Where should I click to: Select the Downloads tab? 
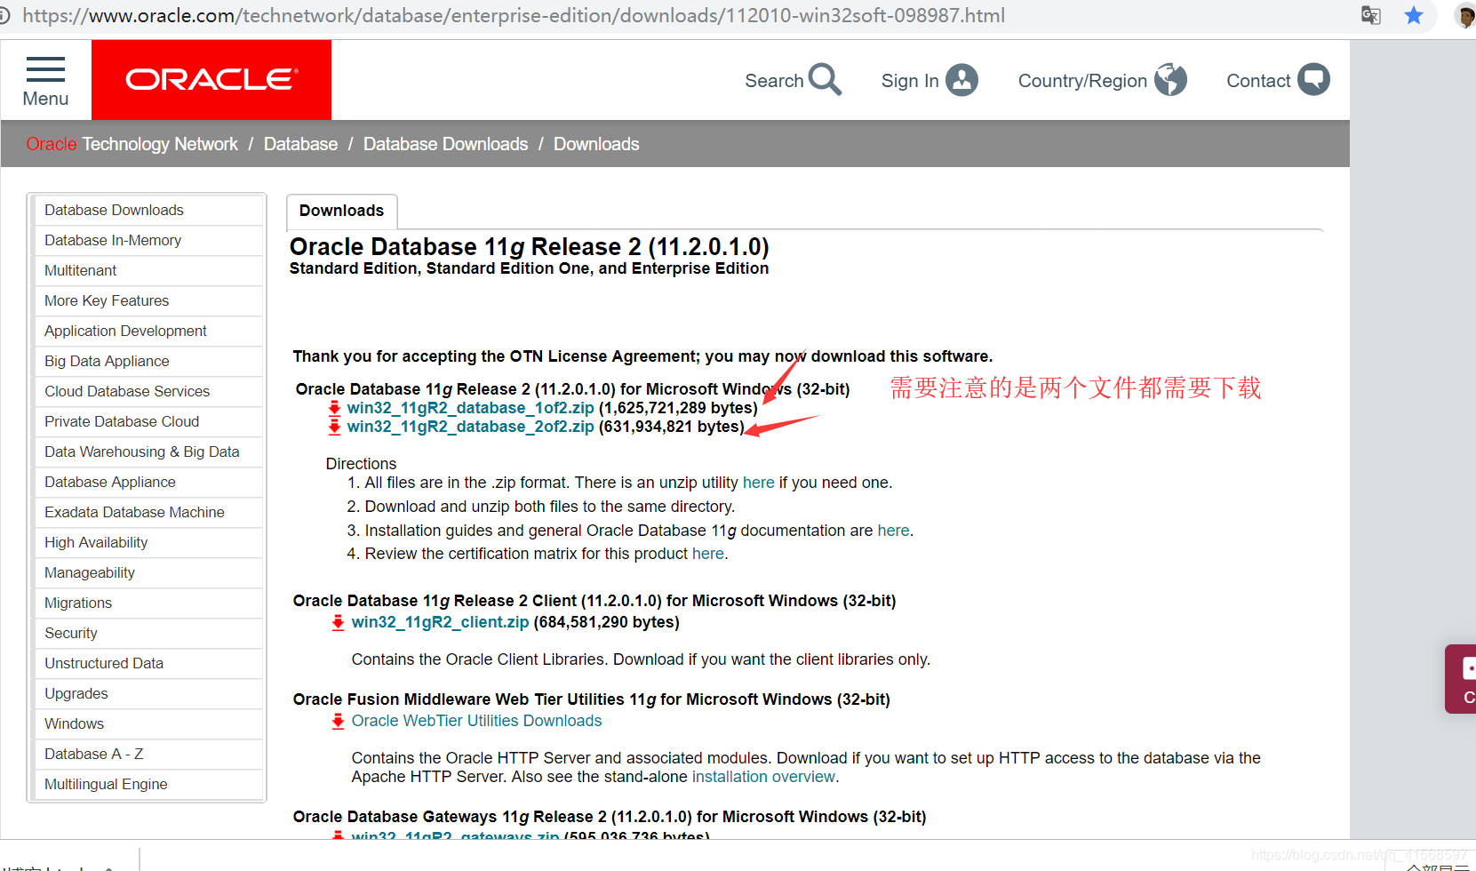pyautogui.click(x=341, y=211)
